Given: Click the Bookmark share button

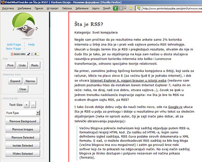Looking at the screenshot, I should pos(25,54).
